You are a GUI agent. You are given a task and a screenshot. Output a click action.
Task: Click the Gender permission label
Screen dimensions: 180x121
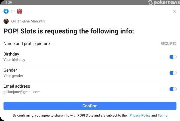point(10,70)
